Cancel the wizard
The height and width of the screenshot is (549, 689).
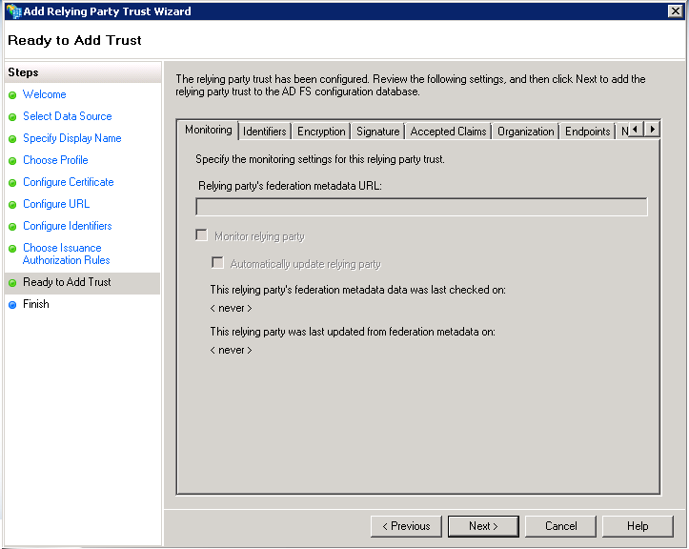point(560,526)
